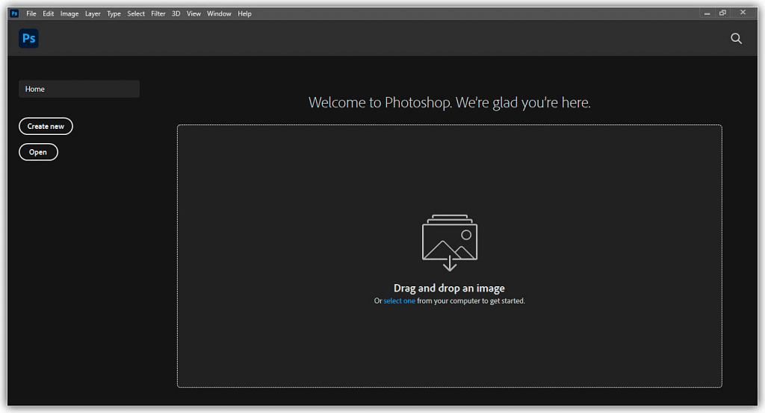Viewport: 765px width, 413px height.
Task: Open the File menu
Action: pyautogui.click(x=31, y=13)
